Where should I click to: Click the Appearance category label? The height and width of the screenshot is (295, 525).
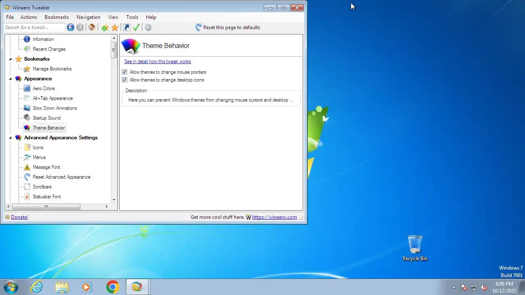(x=38, y=79)
